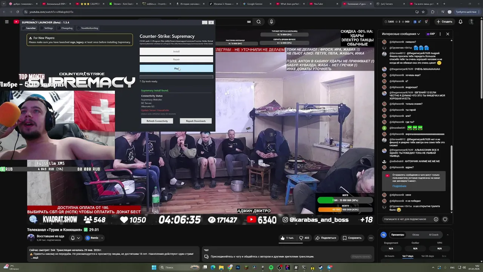
Task: Select the Обзор tab in the vidIQ panel
Action: click(415, 235)
